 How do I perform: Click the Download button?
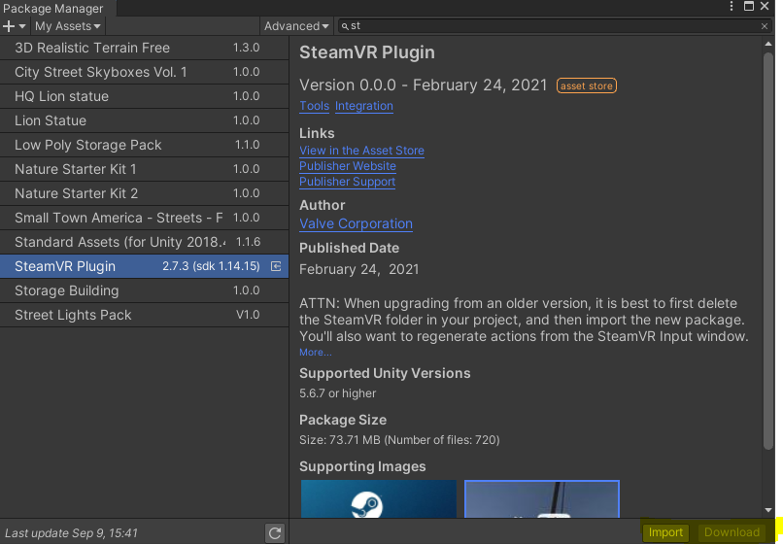732,532
